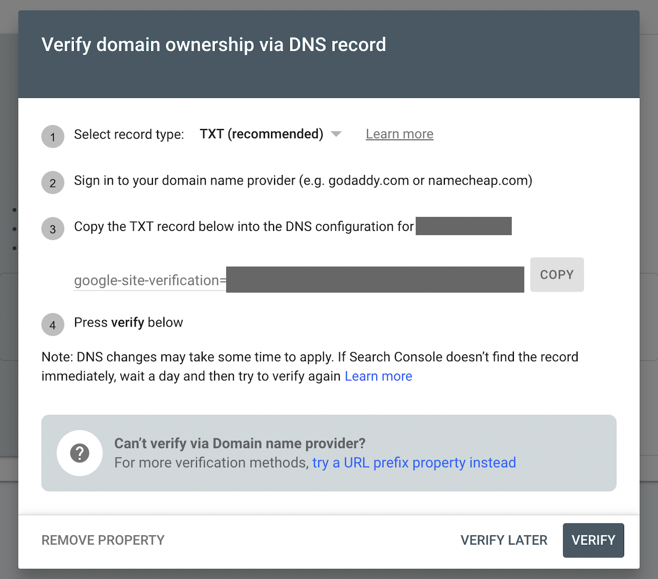Click the VERIFY button
This screenshot has height=579, width=658.
coord(593,540)
